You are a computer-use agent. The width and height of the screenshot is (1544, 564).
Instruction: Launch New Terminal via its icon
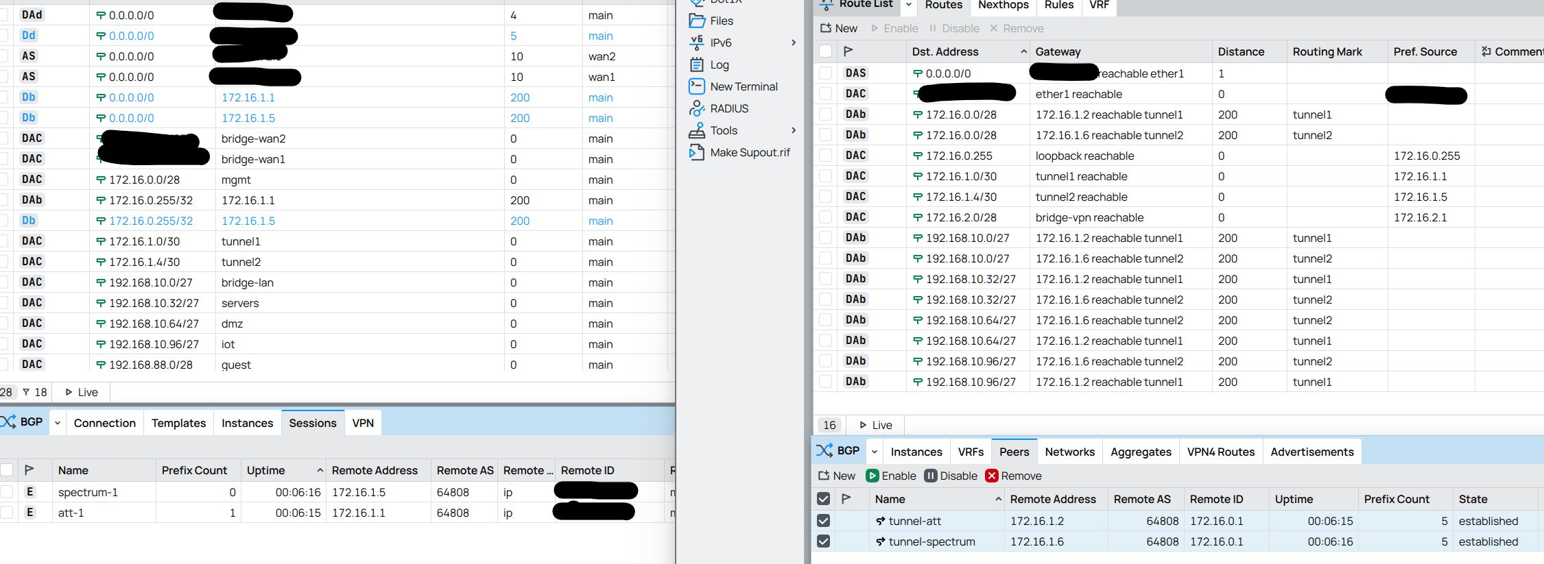click(697, 86)
